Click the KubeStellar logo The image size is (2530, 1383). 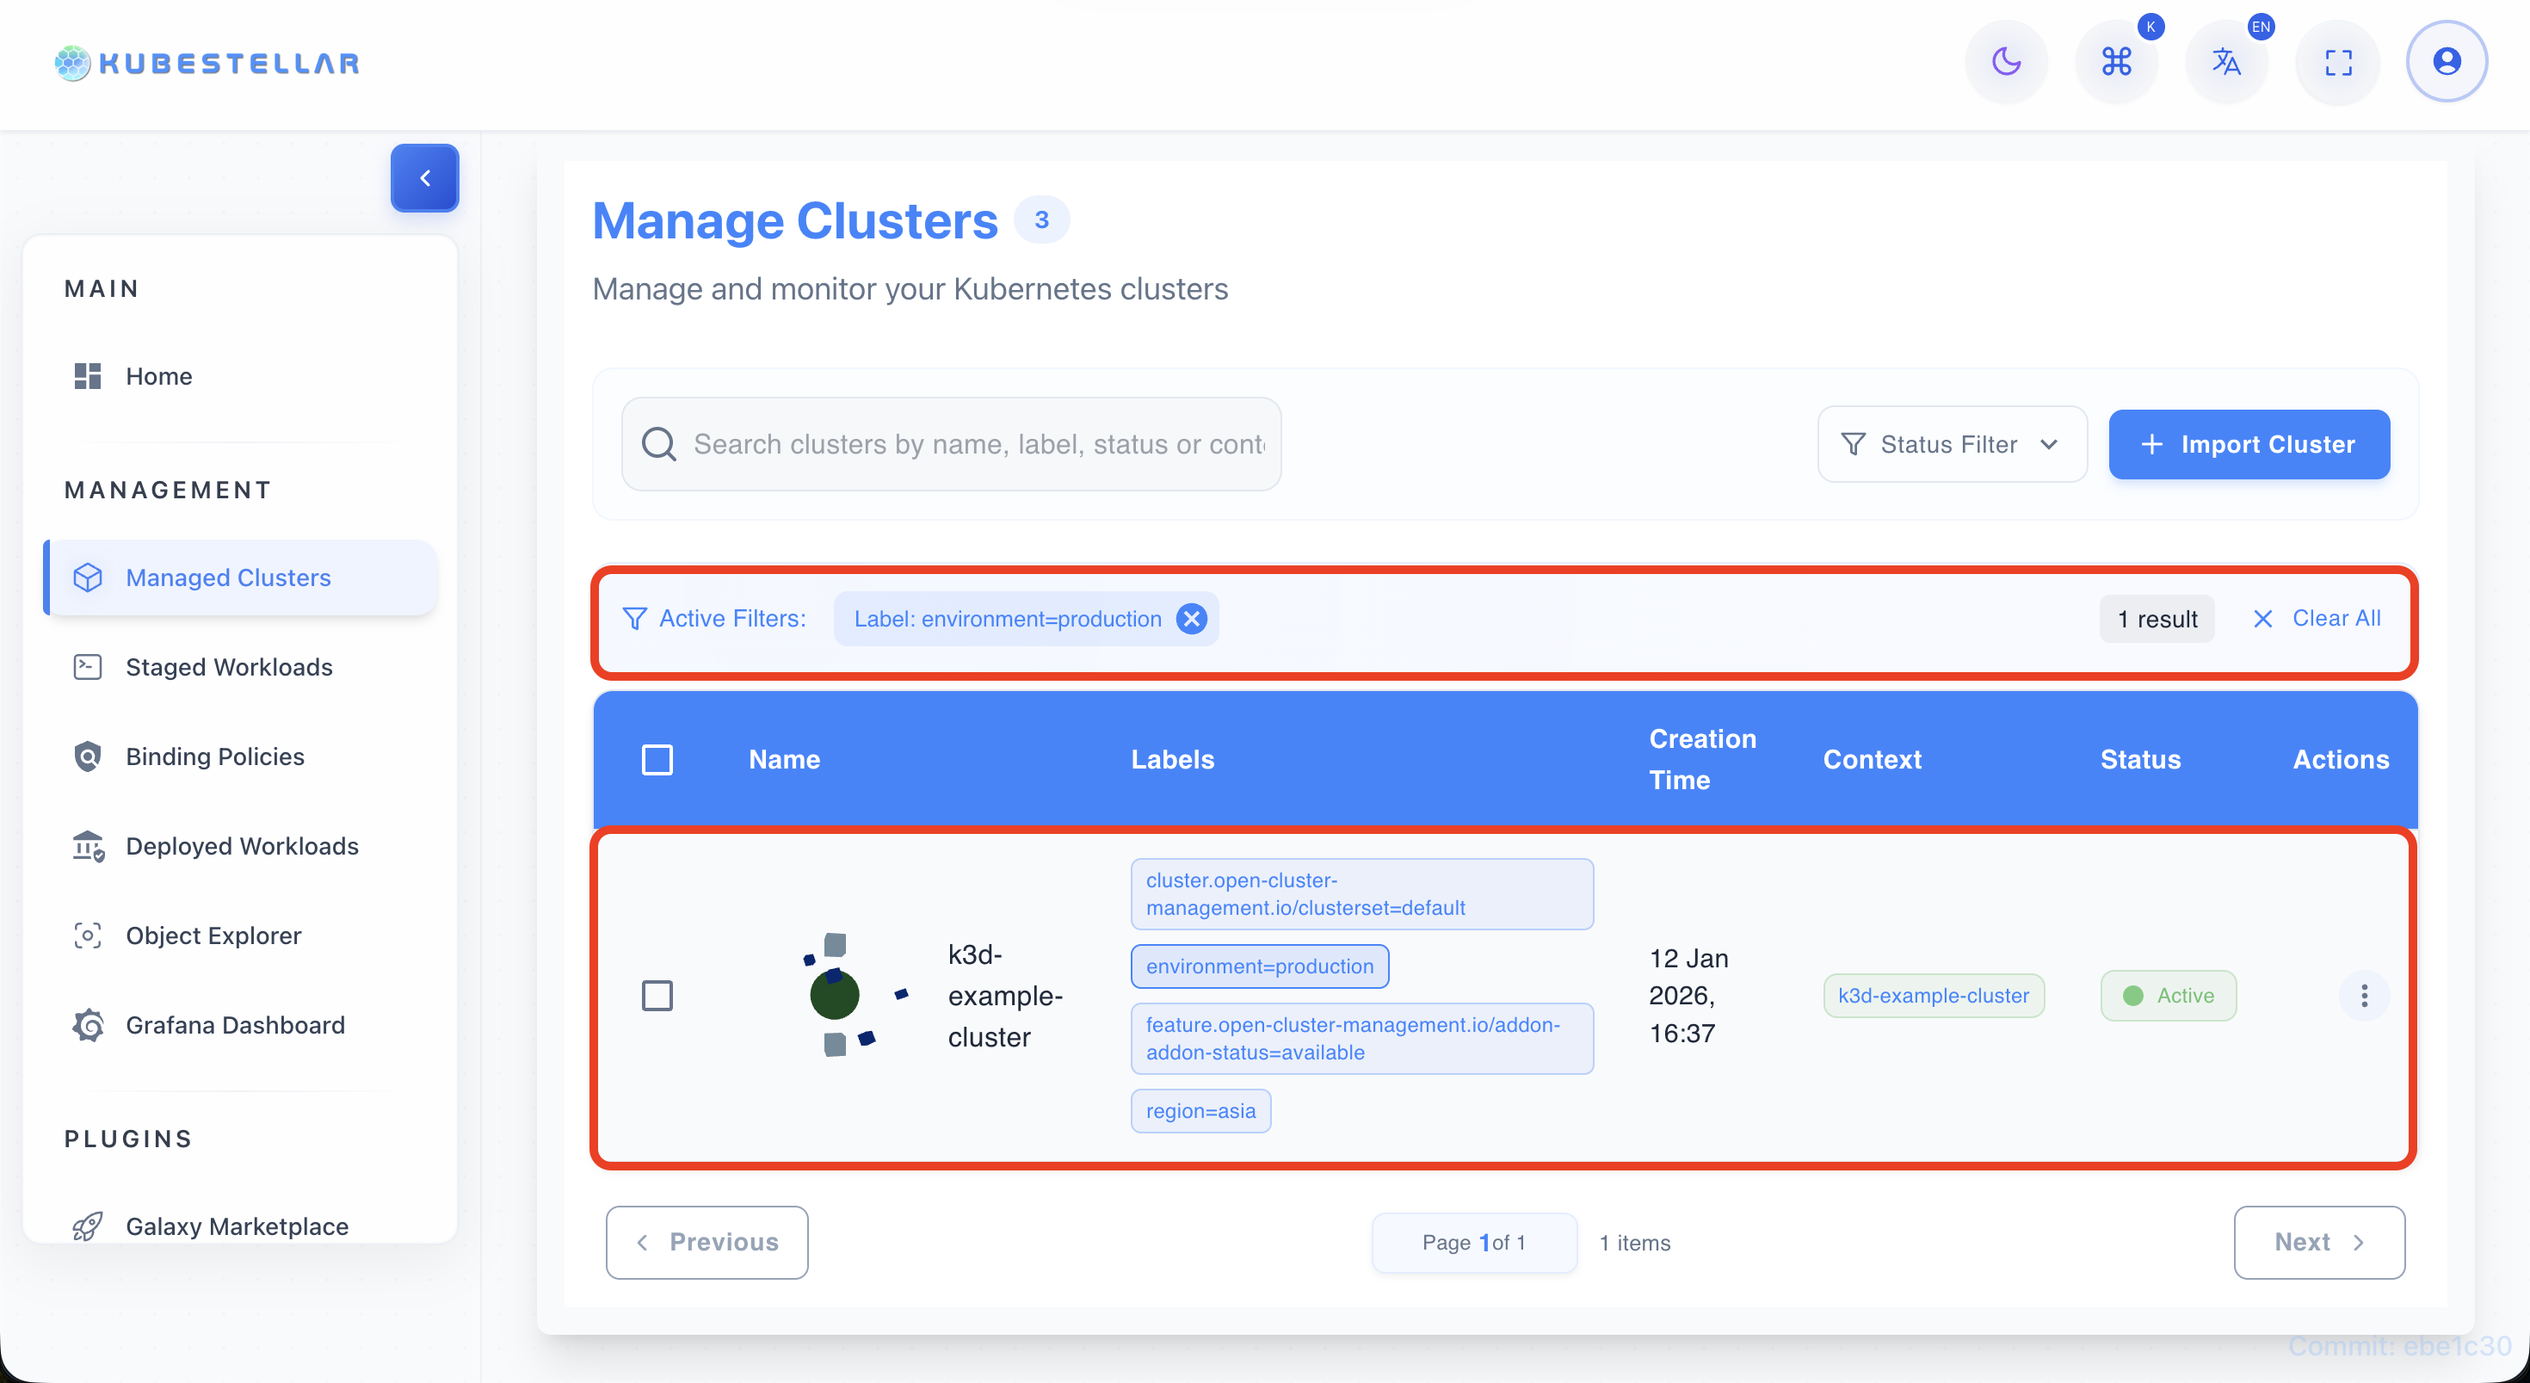click(207, 63)
